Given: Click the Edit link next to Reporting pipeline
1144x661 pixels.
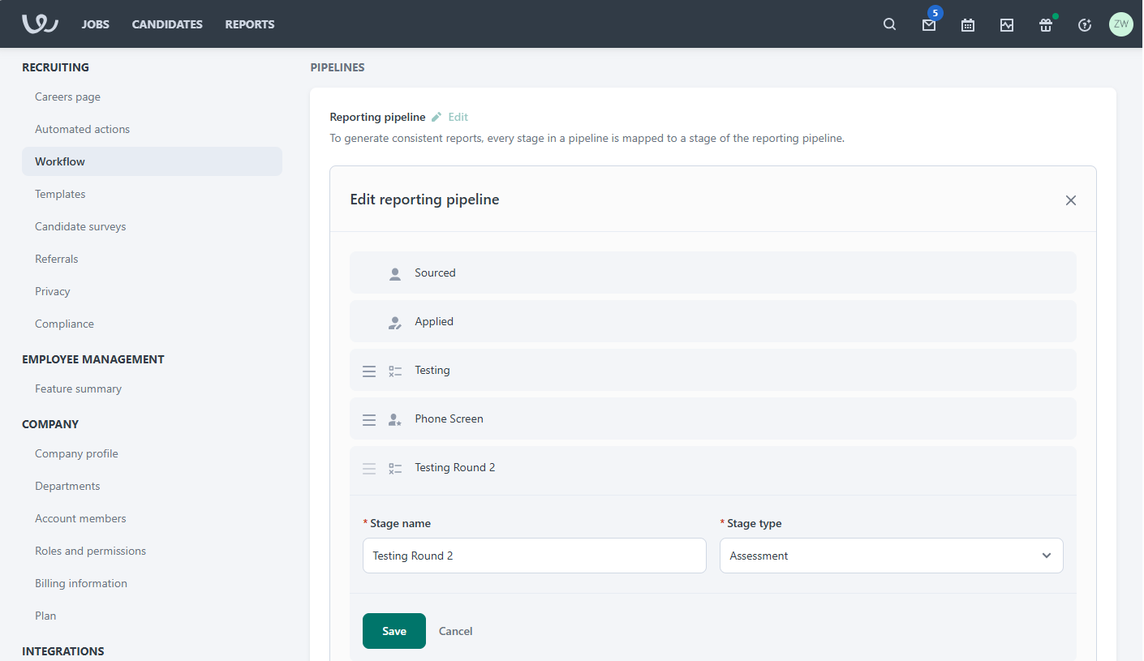Looking at the screenshot, I should click(458, 117).
